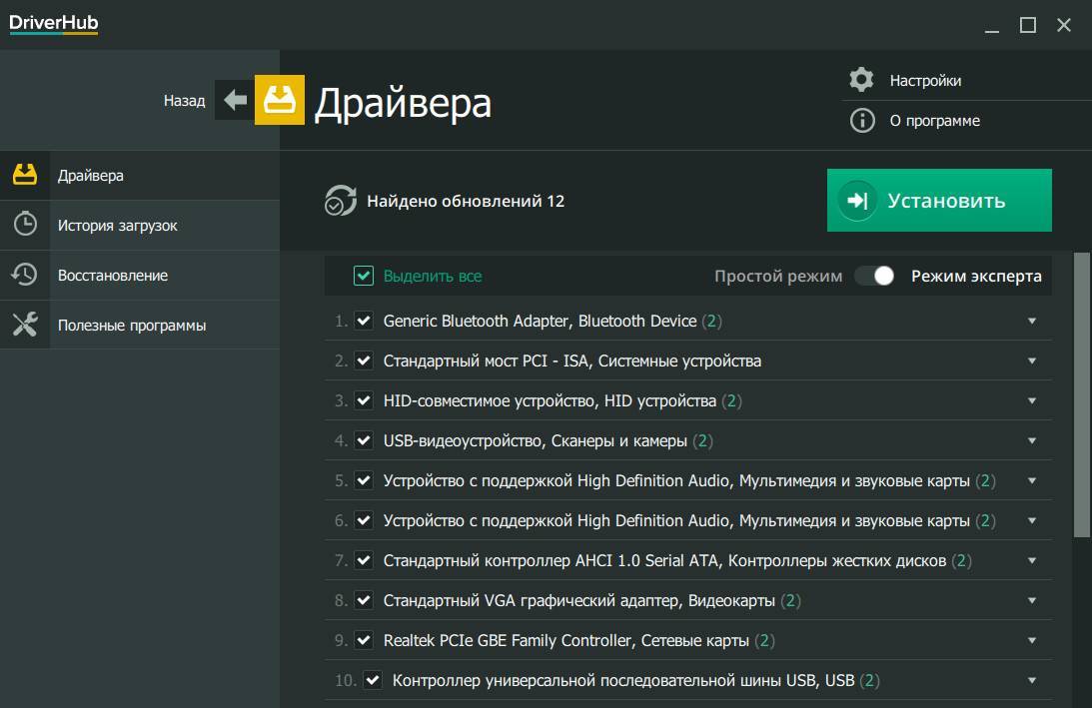
Task: Expand the USB-видеоустройство row arrow
Action: click(1032, 440)
